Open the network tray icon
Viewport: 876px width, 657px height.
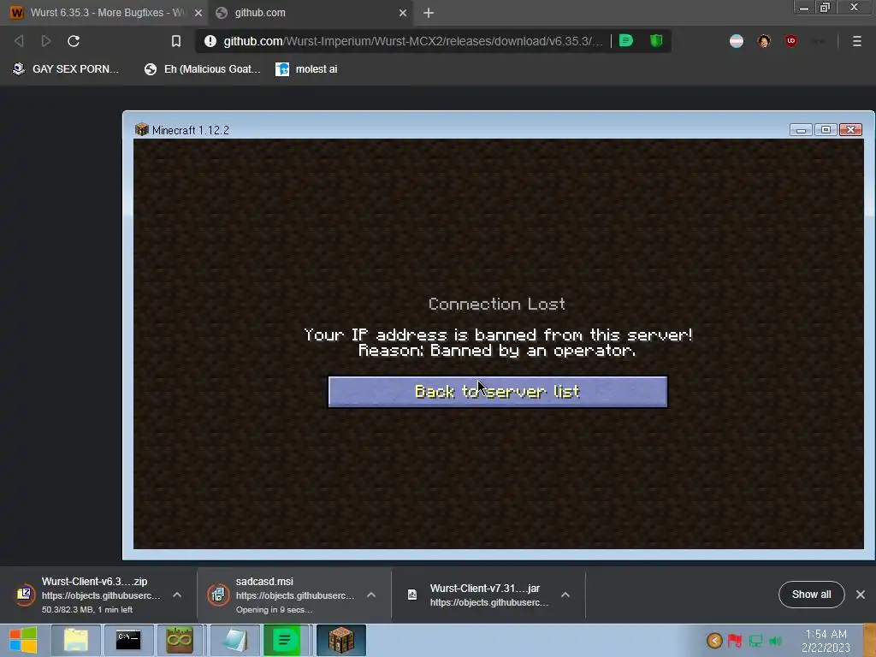click(x=755, y=640)
